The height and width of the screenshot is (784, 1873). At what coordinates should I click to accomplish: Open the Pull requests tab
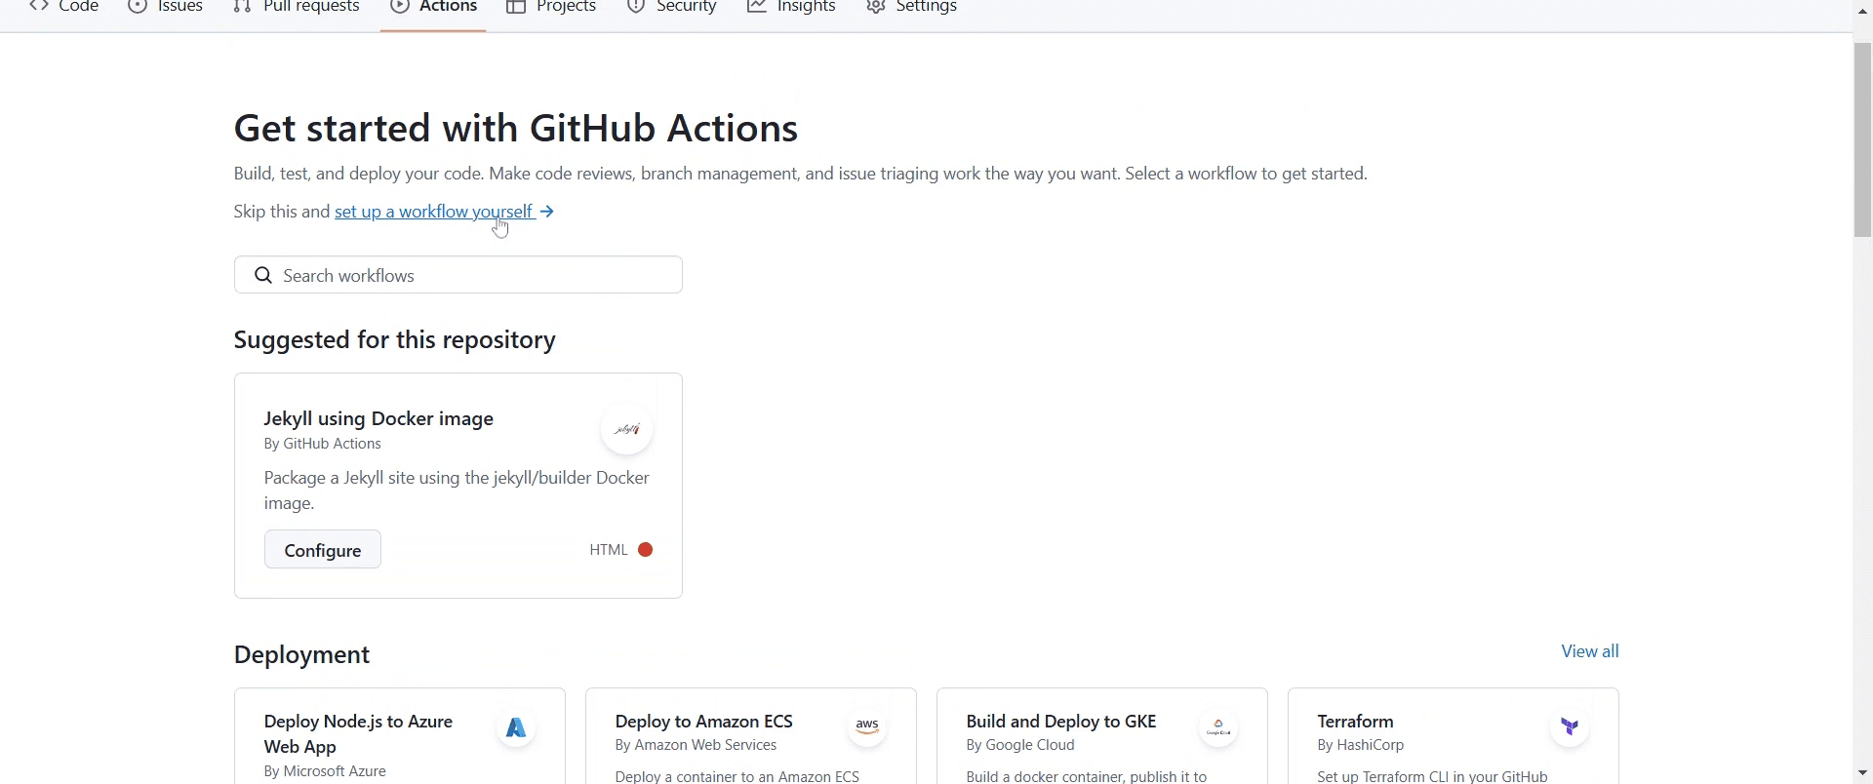click(297, 7)
